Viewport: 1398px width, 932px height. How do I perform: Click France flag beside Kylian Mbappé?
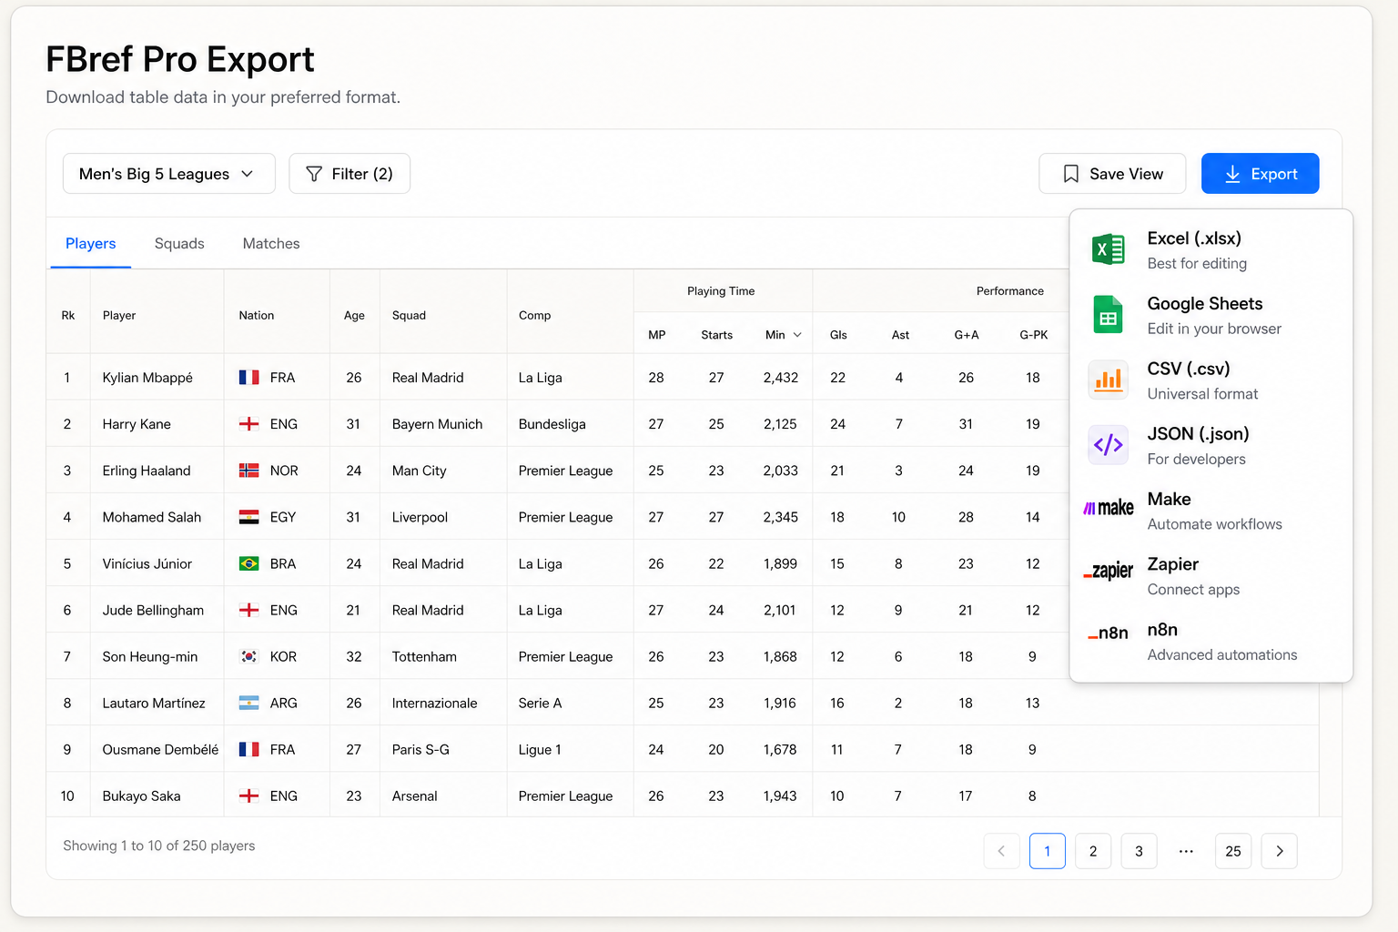point(248,378)
